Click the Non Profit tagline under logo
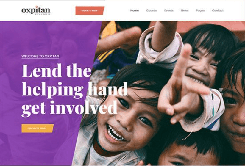The width and height of the screenshot is (245, 166). pos(43,14)
